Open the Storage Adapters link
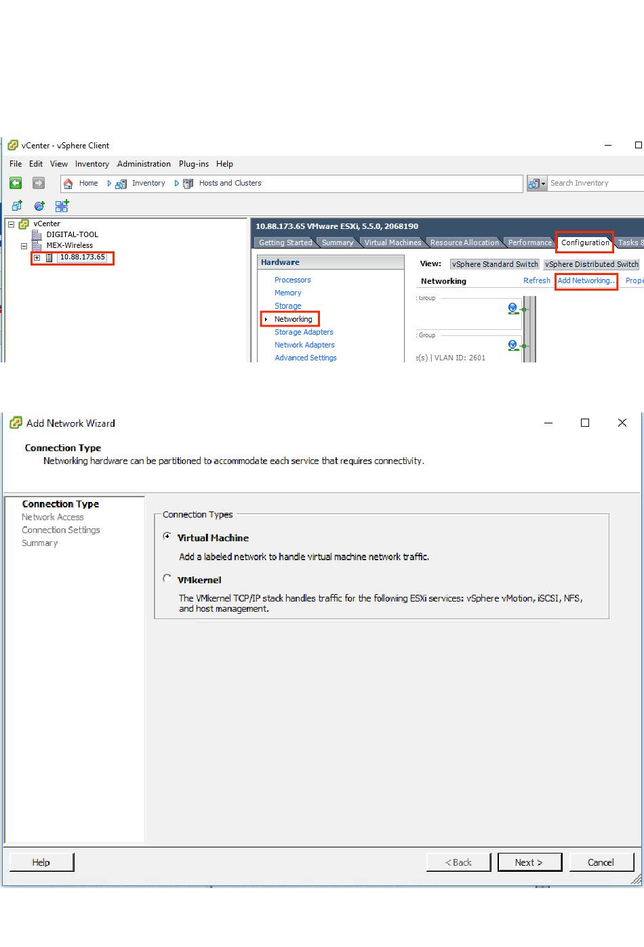This screenshot has height=947, width=644. (304, 332)
